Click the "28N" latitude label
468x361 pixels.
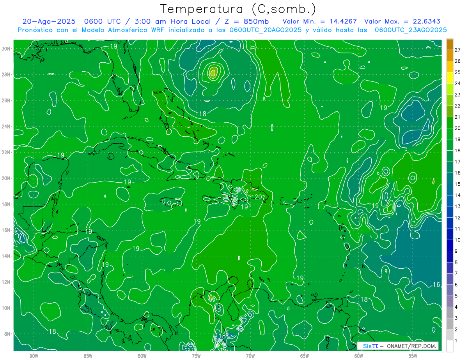click(6, 74)
